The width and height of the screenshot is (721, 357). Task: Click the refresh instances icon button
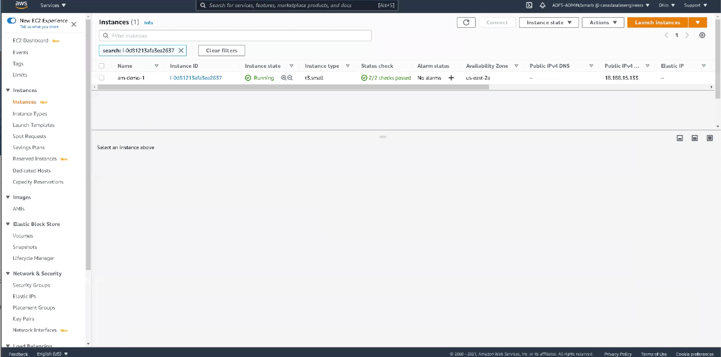pyautogui.click(x=466, y=22)
